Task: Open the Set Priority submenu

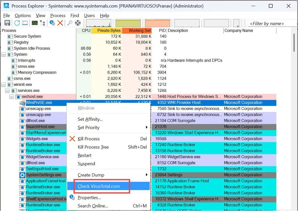Action: click(89, 127)
